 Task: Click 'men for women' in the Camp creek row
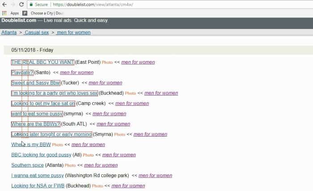click(x=132, y=104)
